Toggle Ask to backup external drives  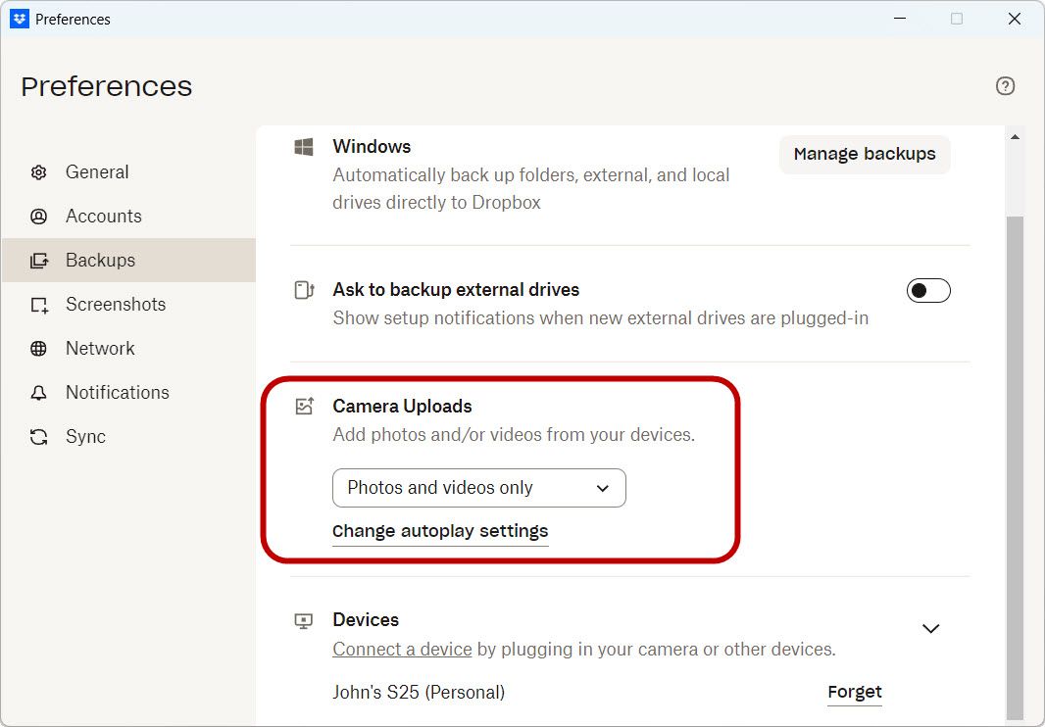tap(928, 291)
